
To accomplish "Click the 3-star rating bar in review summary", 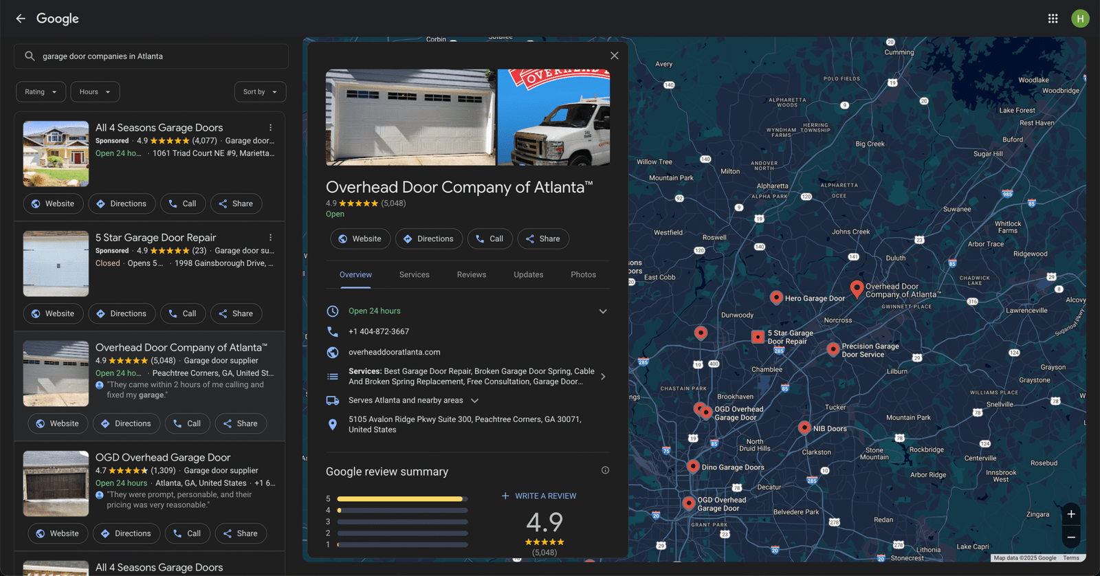I will [402, 522].
